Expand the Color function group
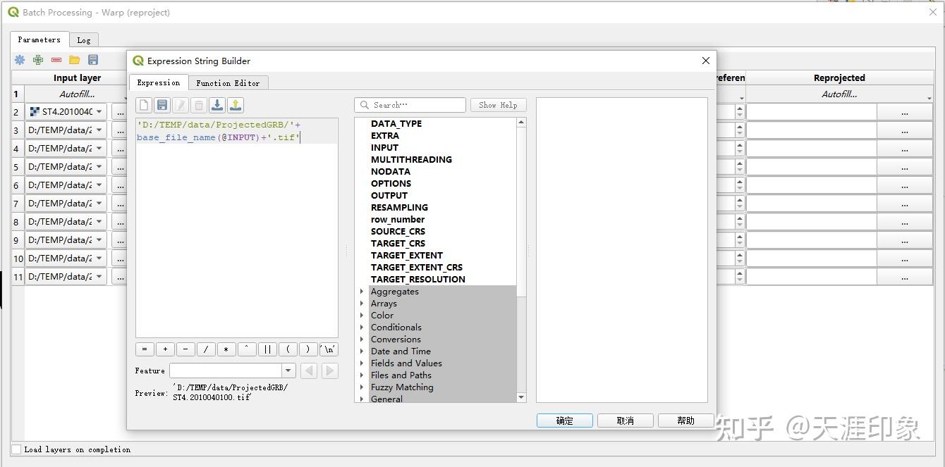945x467 pixels. pyautogui.click(x=362, y=316)
